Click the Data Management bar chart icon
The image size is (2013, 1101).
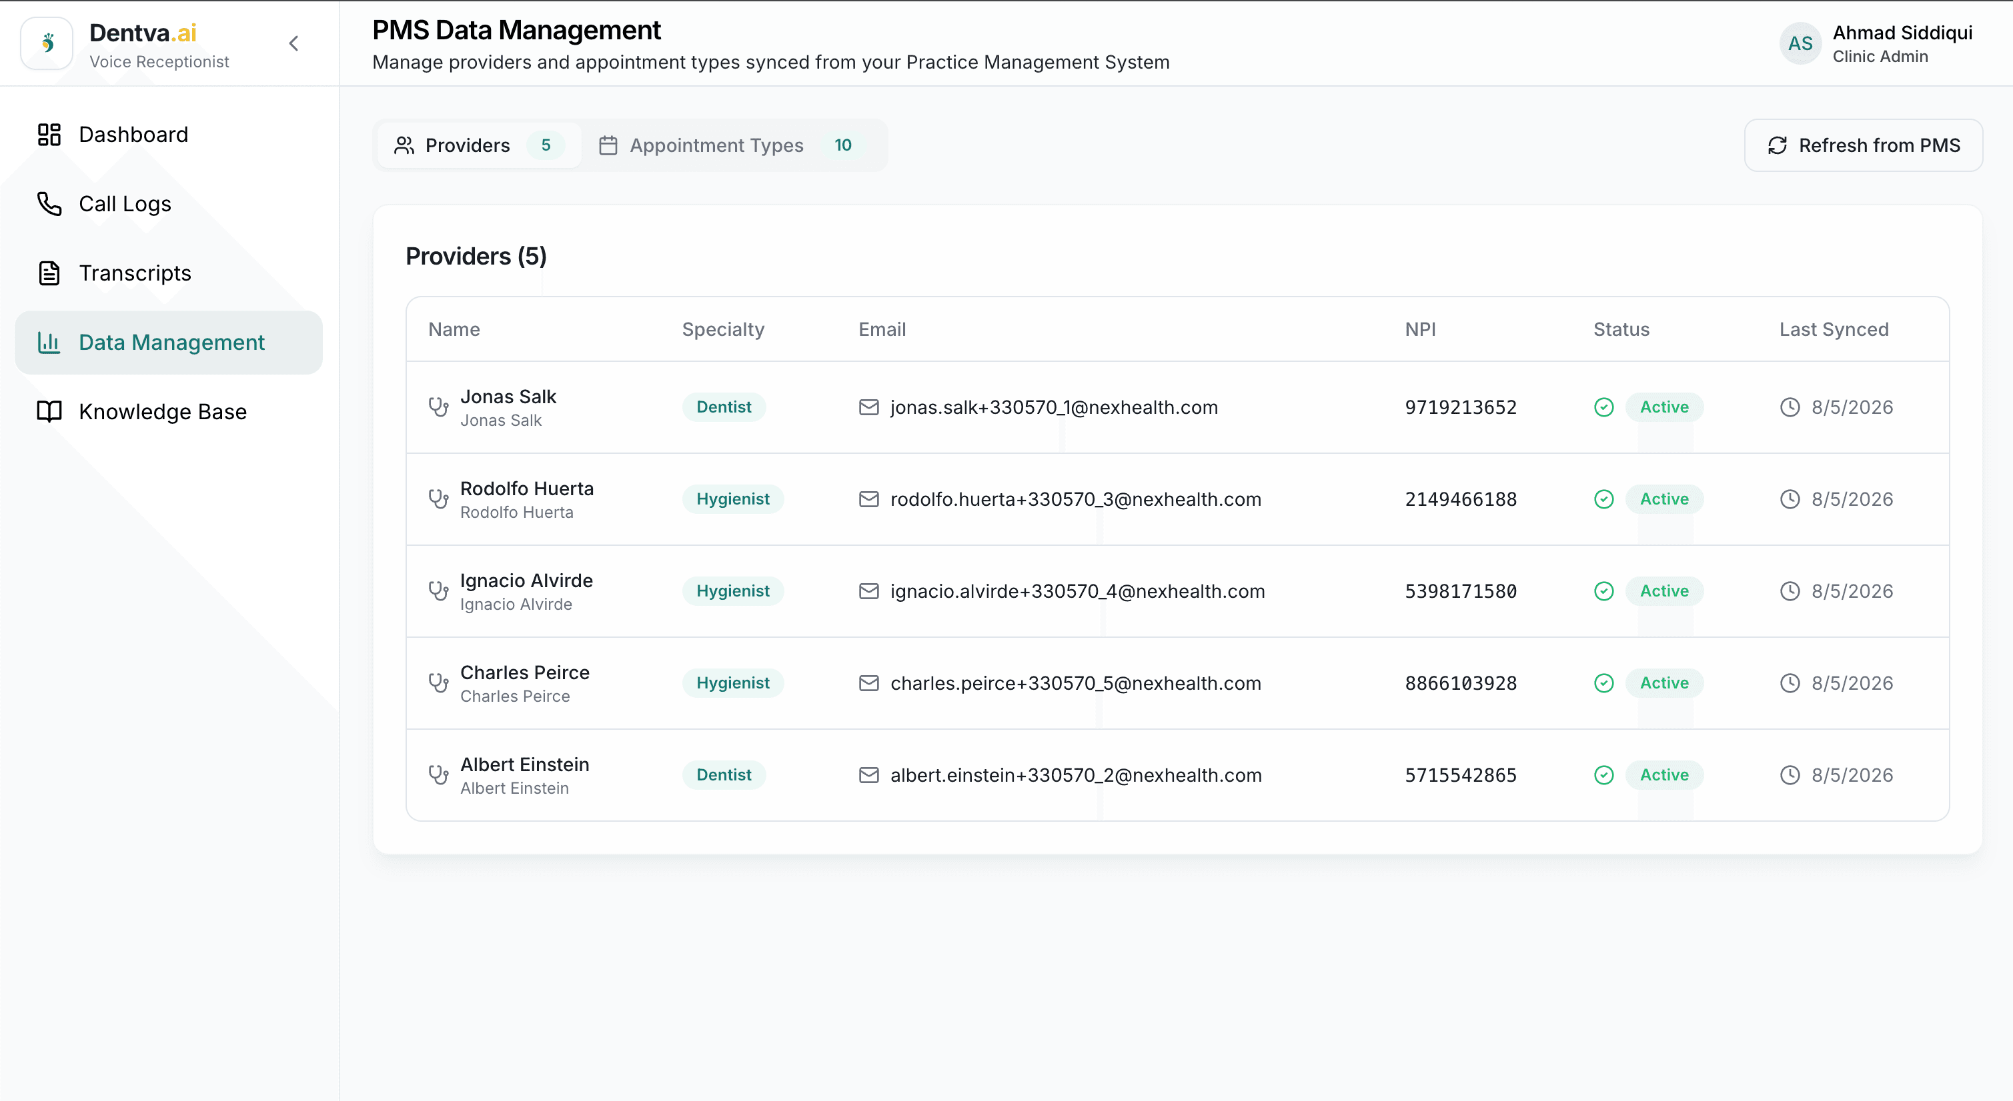click(49, 342)
